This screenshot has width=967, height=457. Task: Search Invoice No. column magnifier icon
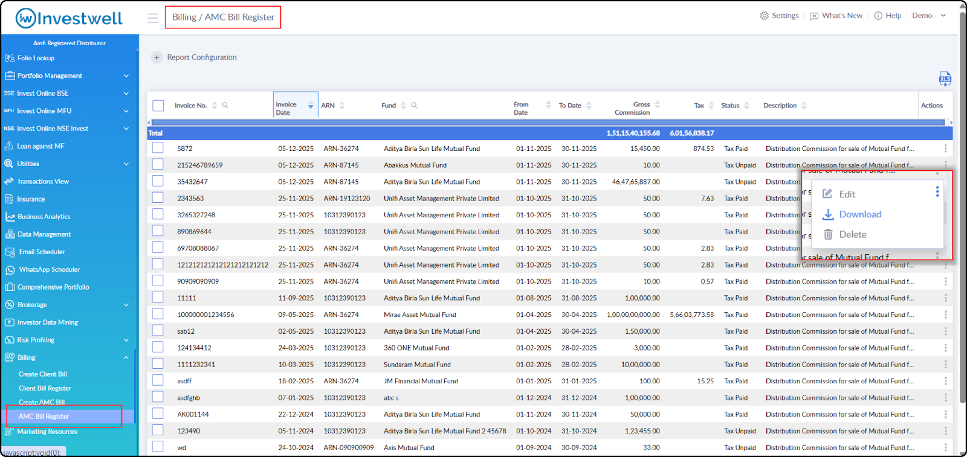[x=225, y=105]
